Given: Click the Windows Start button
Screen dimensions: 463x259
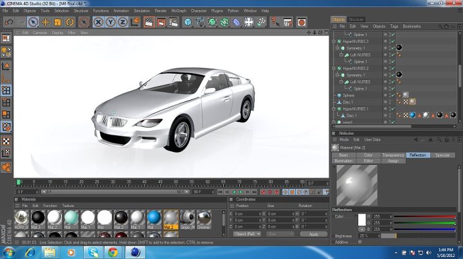Looking at the screenshot, I should [x=8, y=253].
